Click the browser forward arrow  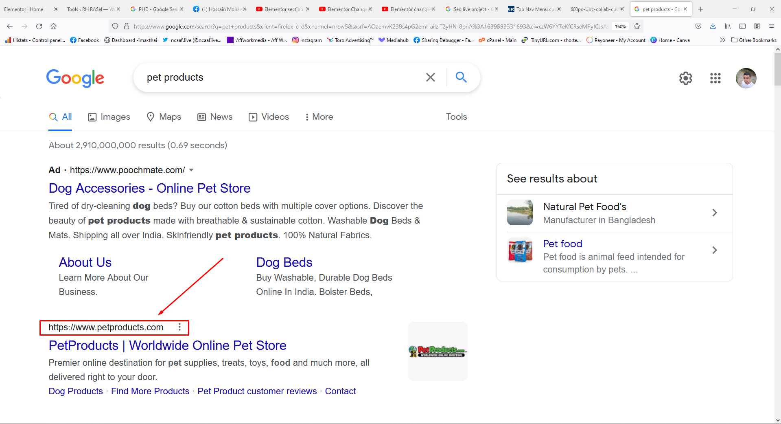24,26
